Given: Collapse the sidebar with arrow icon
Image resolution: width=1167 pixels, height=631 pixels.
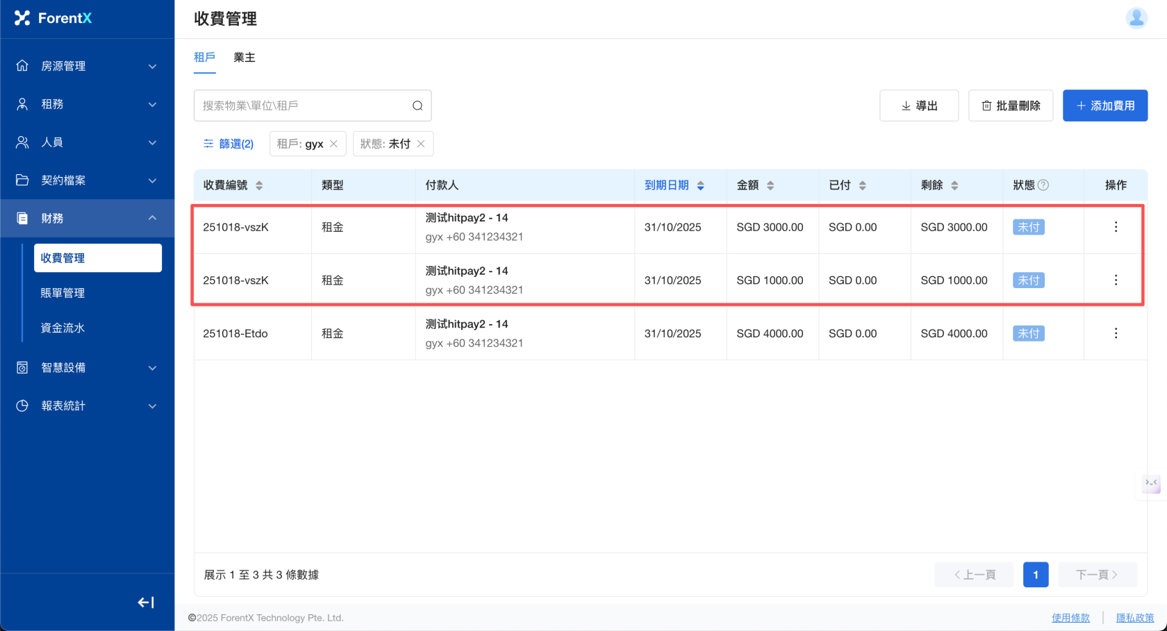Looking at the screenshot, I should tap(146, 603).
